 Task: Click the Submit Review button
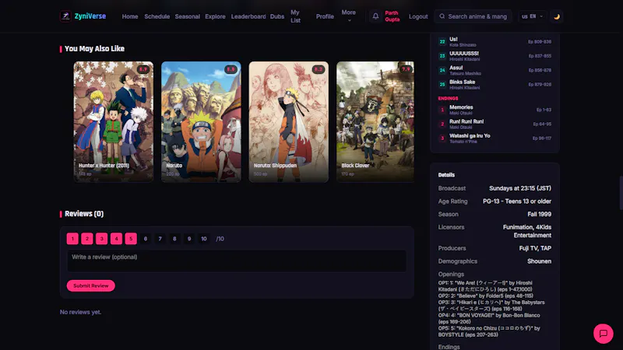click(90, 285)
